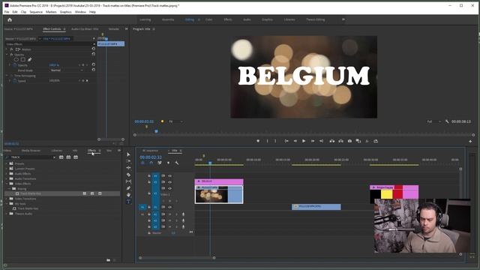Choose the Track Select Forward tool

point(128,161)
